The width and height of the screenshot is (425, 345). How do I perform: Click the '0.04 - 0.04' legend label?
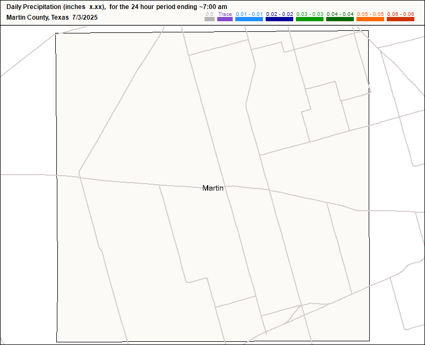click(340, 14)
